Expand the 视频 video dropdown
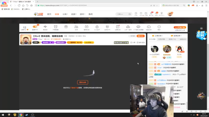 [x=74, y=14]
